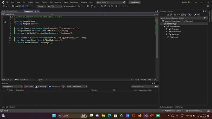Pin the Program.cs tab
The image size is (212, 119).
click(35, 11)
